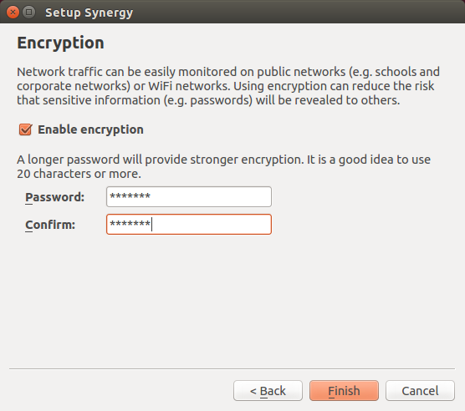Click the separator line above the wizard buttons
This screenshot has width=465, height=411.
pos(232,369)
